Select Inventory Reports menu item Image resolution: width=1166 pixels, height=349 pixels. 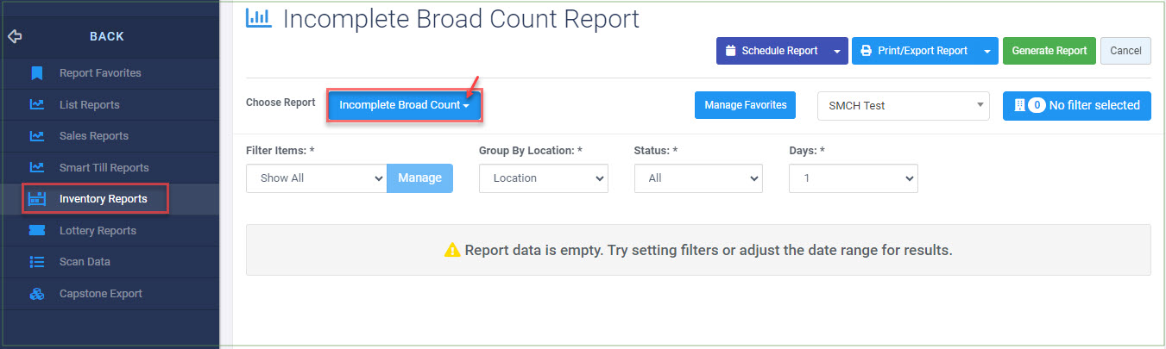coord(95,199)
